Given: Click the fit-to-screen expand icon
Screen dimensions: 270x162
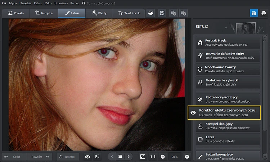Looking at the screenshot, I should 143,157.
